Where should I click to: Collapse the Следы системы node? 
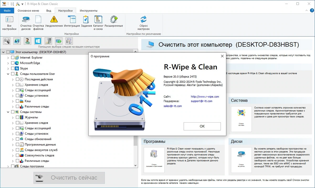tap(8, 112)
